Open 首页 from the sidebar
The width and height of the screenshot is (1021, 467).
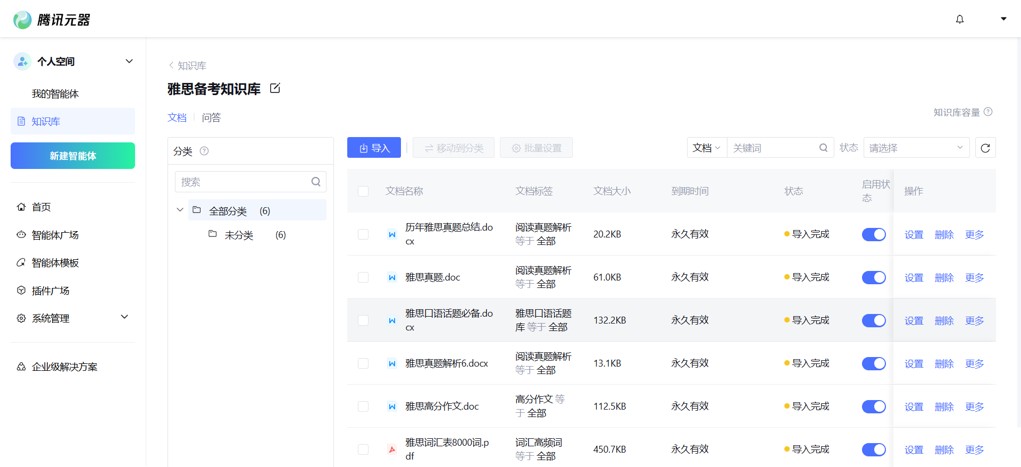[41, 207]
